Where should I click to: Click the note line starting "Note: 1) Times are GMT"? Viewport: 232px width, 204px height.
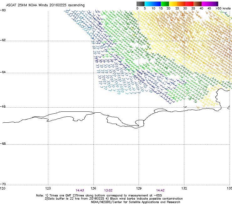coord(99,196)
